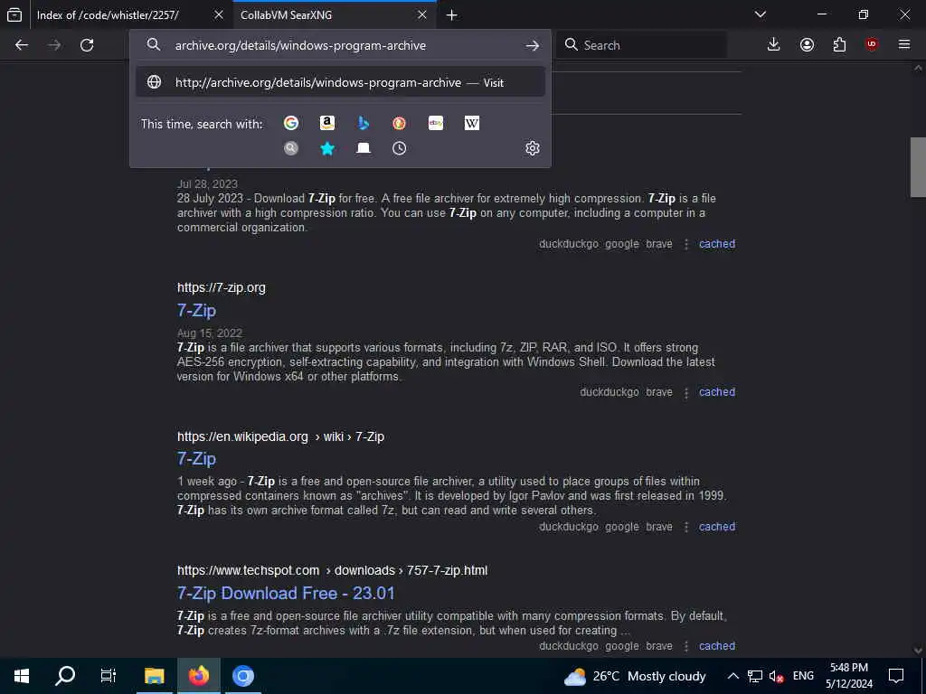Switch to Index of /code/whistler/2257/ tab
Image resolution: width=926 pixels, height=694 pixels.
(x=130, y=14)
